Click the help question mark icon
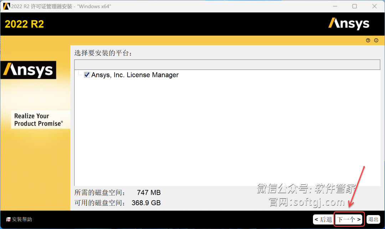 tap(368, 41)
